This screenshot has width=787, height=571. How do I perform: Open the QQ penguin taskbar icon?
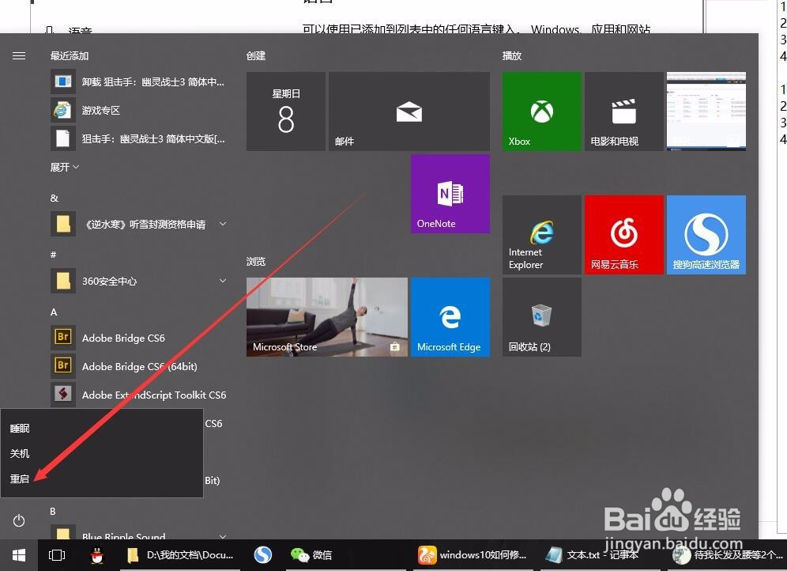click(x=97, y=555)
